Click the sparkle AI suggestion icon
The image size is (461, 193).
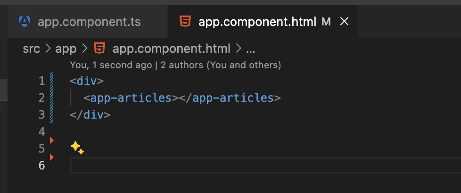coord(77,148)
